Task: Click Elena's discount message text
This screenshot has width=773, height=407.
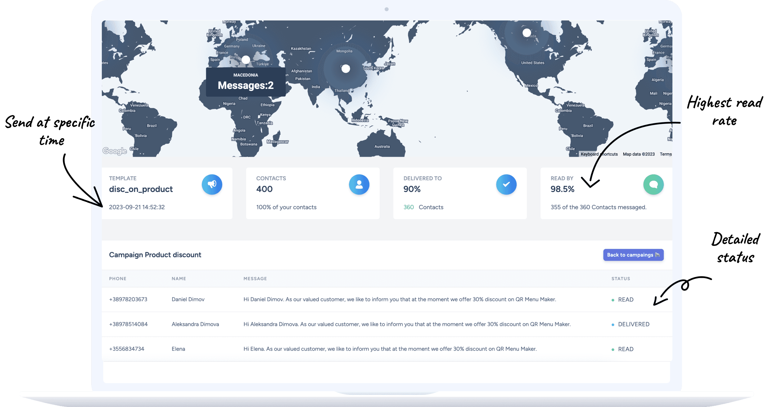Action: pyautogui.click(x=390, y=349)
